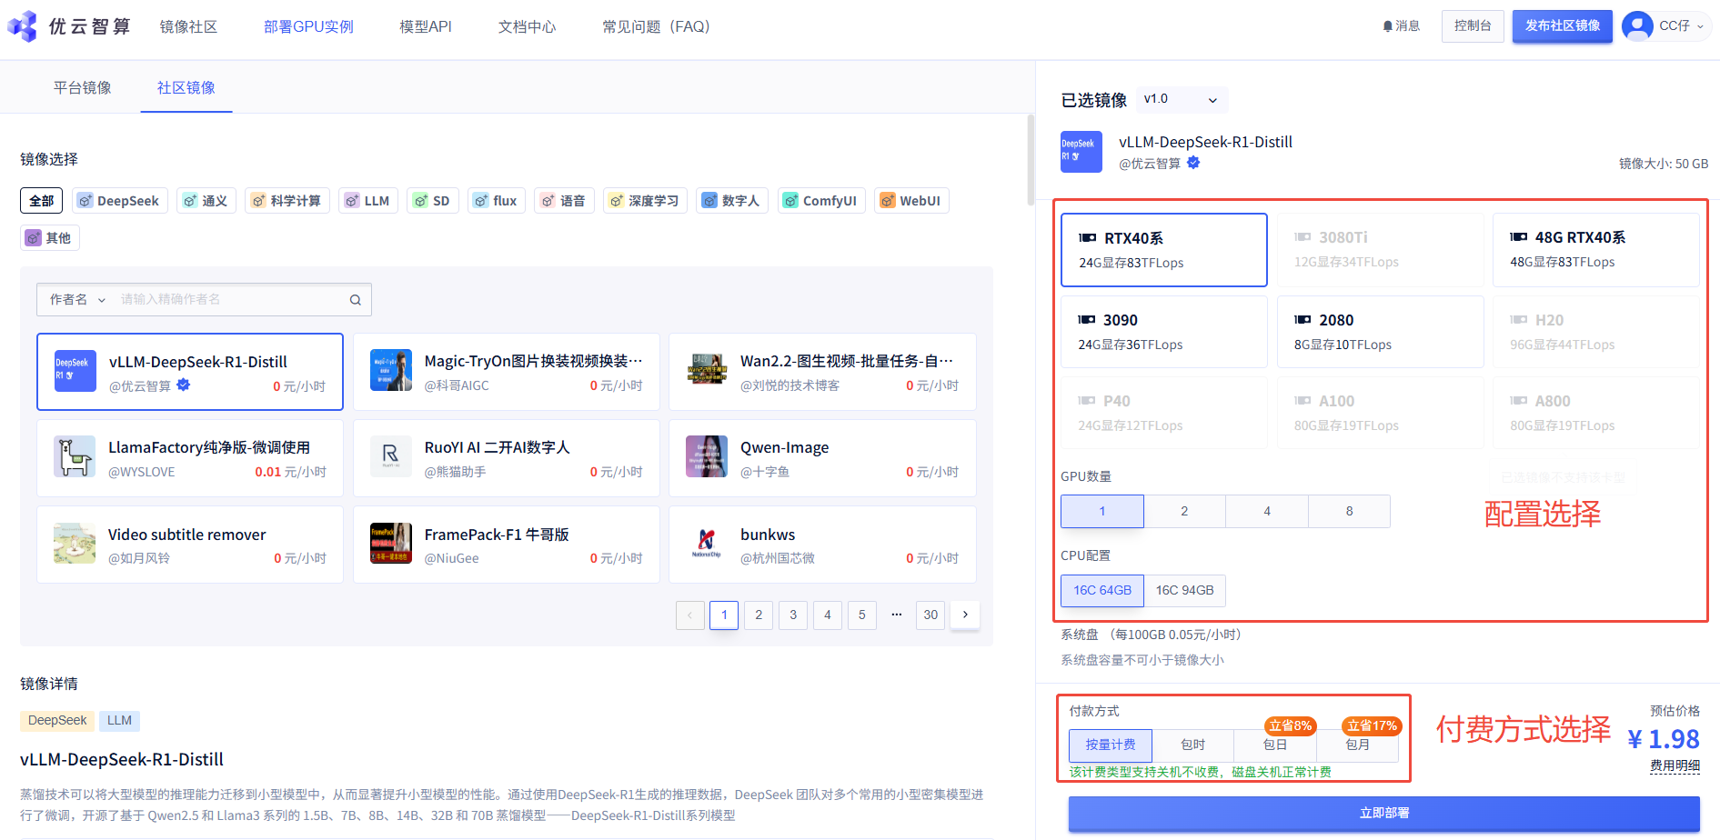Click 立即部署 button
This screenshot has height=840, width=1720.
pos(1384,814)
